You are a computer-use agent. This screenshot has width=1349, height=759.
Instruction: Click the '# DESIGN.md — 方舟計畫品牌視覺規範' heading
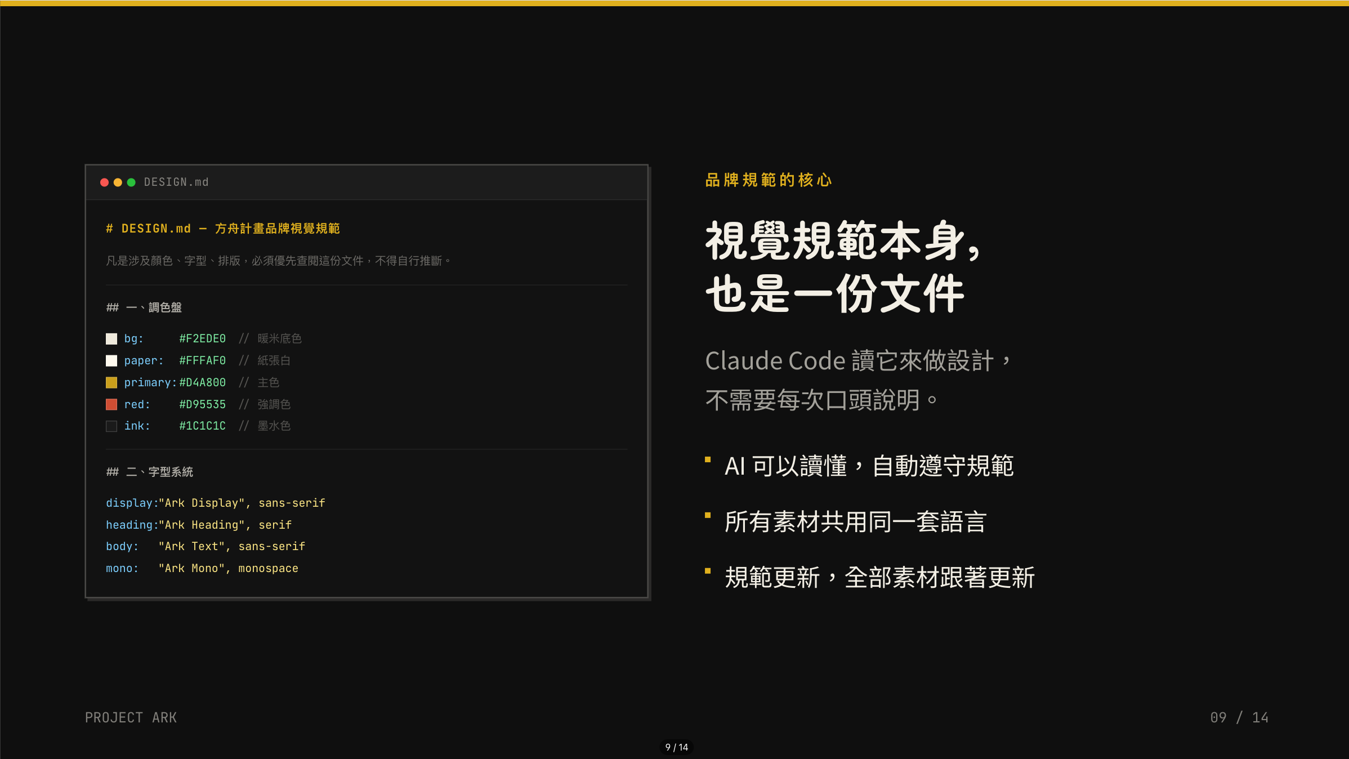[223, 229]
